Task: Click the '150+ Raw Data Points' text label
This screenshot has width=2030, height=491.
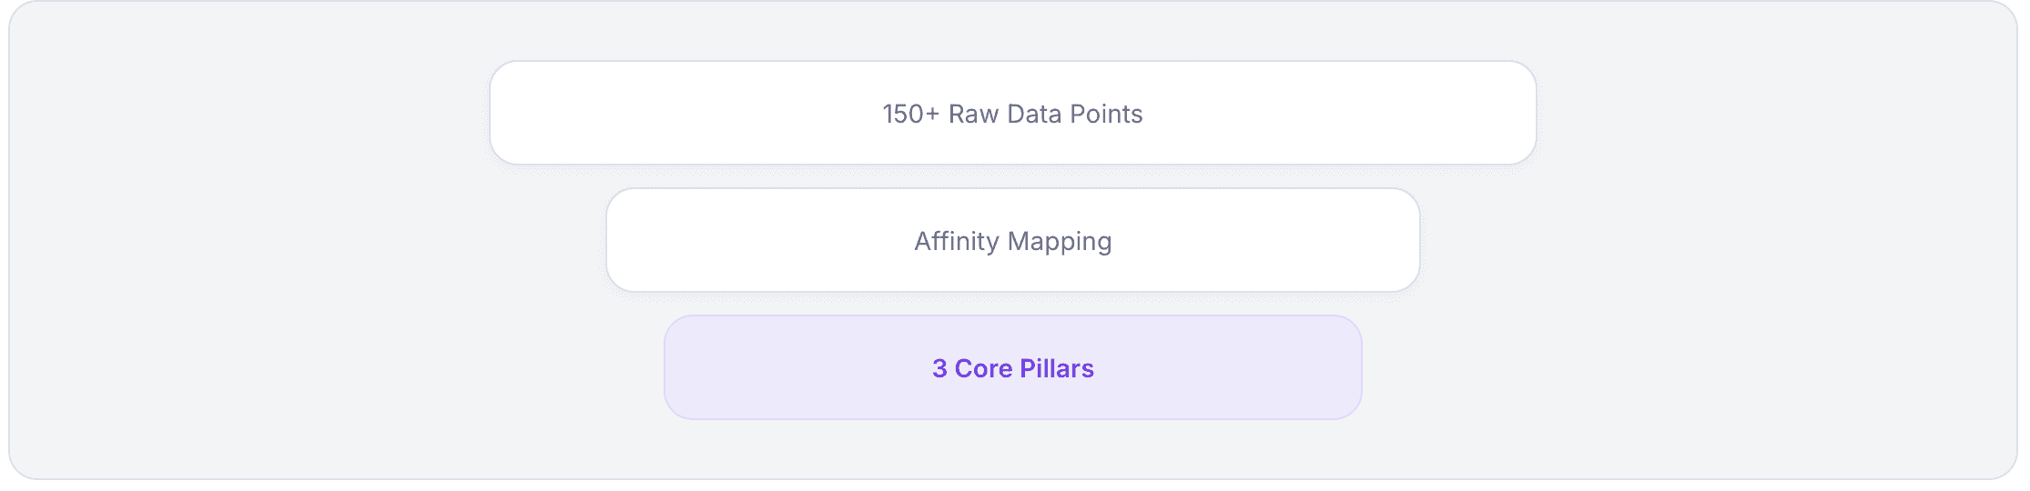Action: [1012, 114]
